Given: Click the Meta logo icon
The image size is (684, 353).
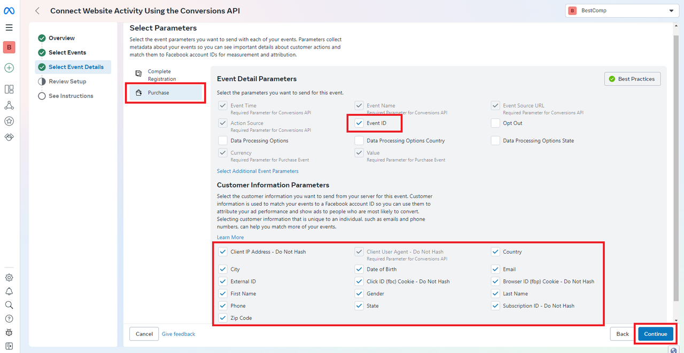Looking at the screenshot, I should (x=9, y=11).
